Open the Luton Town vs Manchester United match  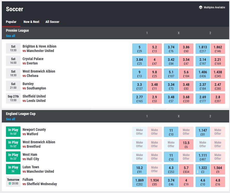(x=38, y=169)
